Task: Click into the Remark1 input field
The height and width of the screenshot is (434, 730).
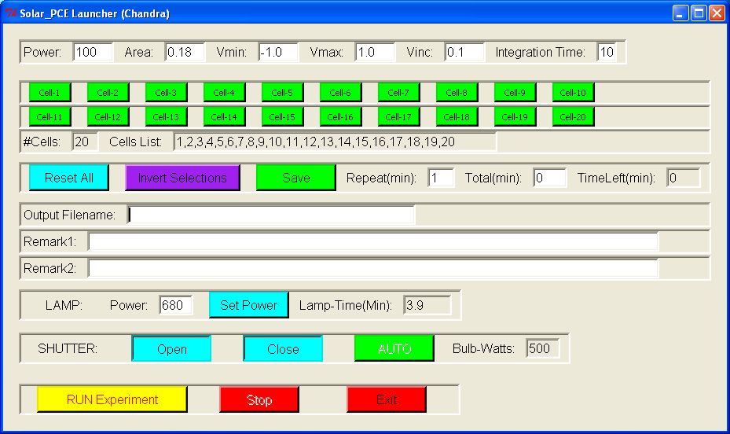Action: pos(372,241)
